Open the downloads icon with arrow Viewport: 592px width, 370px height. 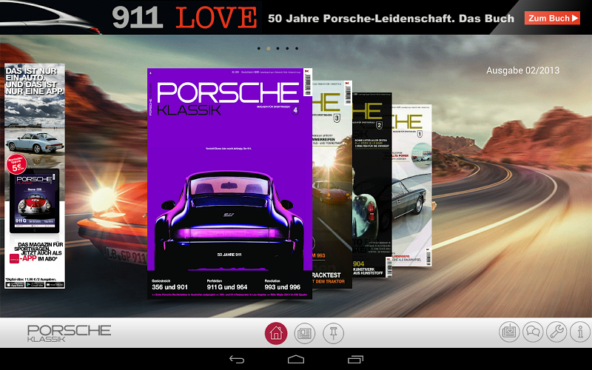(x=509, y=332)
